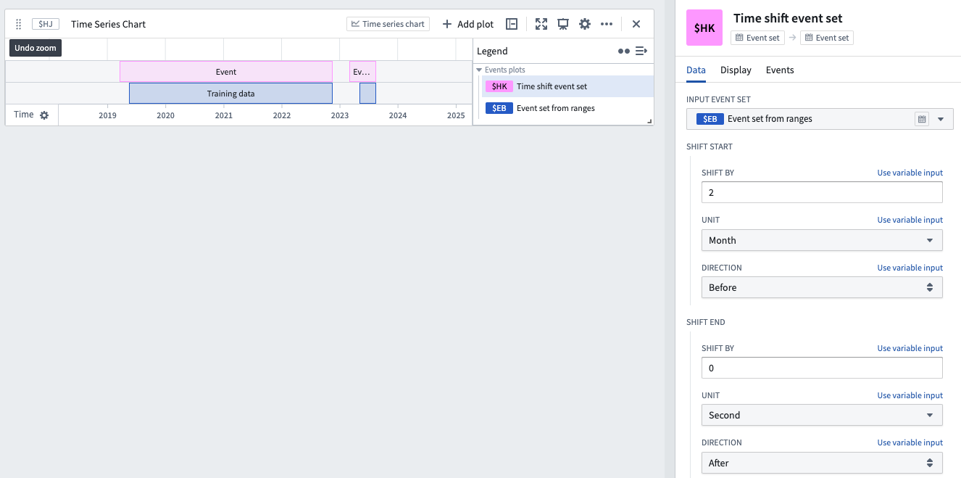
Task: Click the blue Training data bar
Action: pyautogui.click(x=230, y=94)
